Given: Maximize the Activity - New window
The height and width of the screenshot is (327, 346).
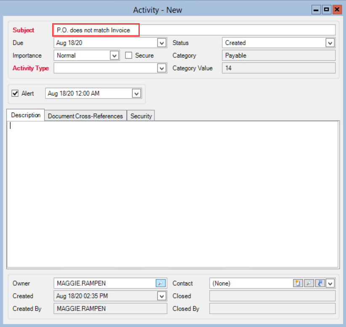Looking at the screenshot, I should 326,10.
